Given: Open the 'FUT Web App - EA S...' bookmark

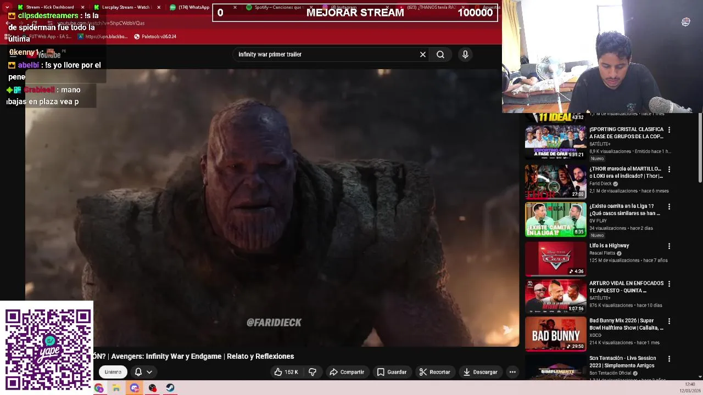Looking at the screenshot, I should (x=46, y=36).
